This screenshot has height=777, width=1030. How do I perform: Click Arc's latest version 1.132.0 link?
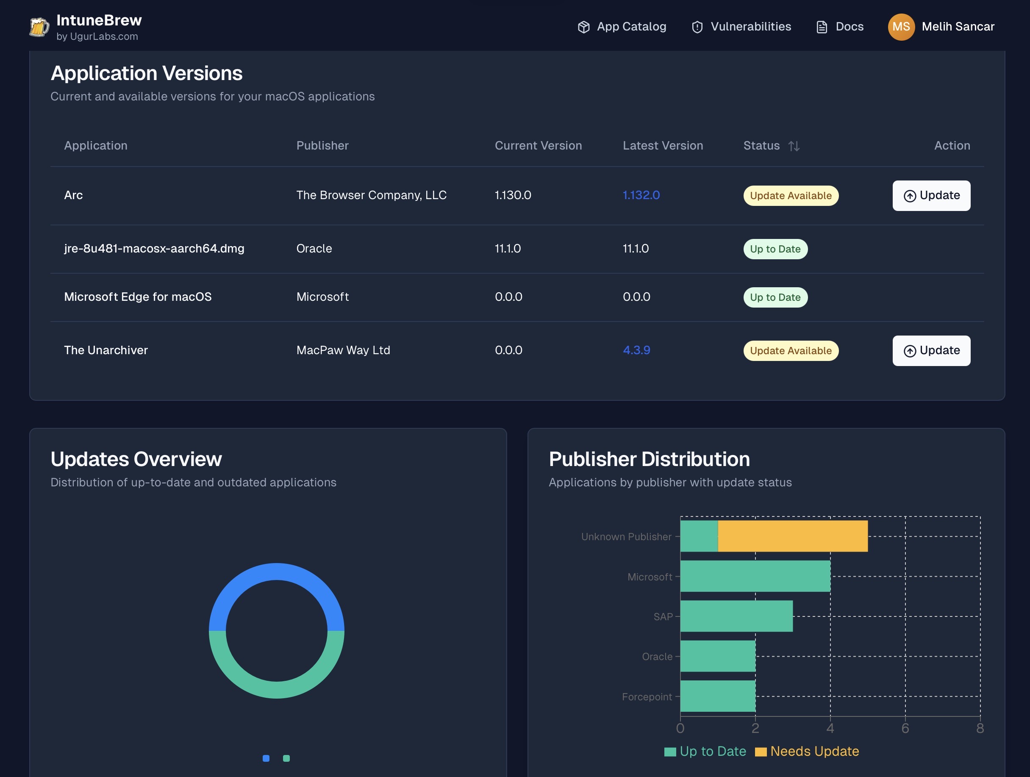641,195
